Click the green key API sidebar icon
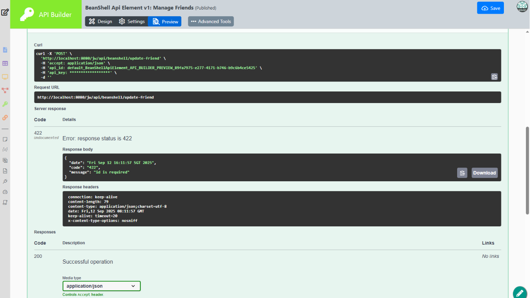 pos(5,104)
